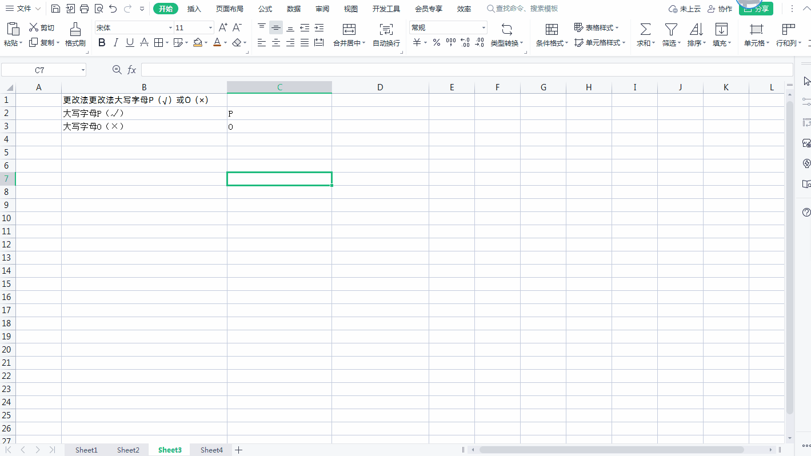Image resolution: width=811 pixels, height=456 pixels.
Task: Center text horizontally
Action: tap(276, 42)
